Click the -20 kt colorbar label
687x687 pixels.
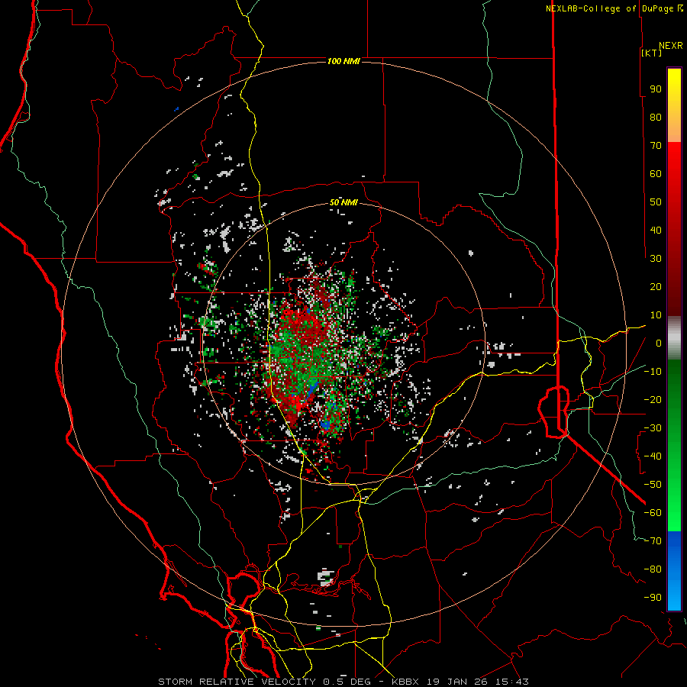click(x=653, y=399)
